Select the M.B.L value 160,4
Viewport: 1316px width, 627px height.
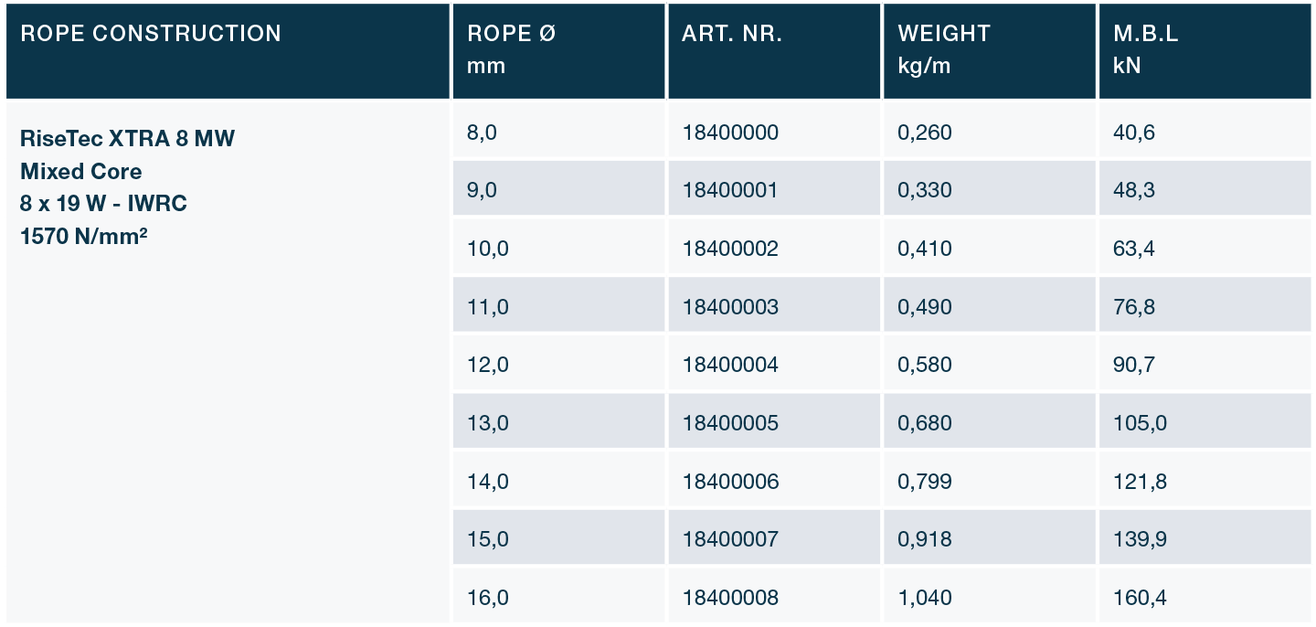point(1140,598)
